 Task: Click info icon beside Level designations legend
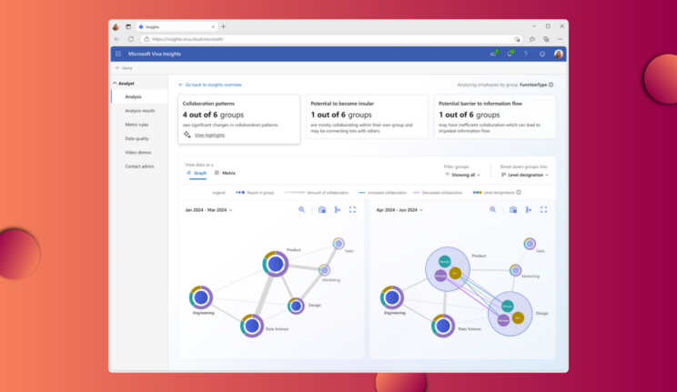coord(519,193)
